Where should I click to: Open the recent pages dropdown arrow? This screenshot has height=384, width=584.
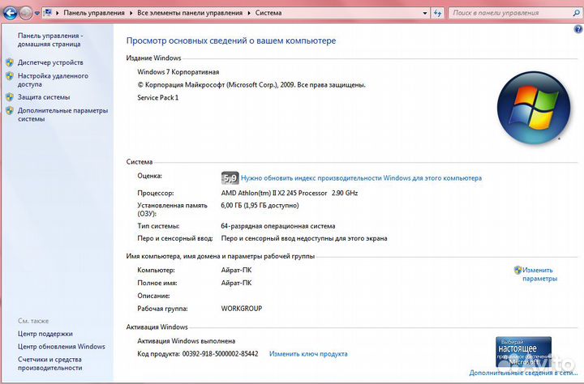point(38,14)
